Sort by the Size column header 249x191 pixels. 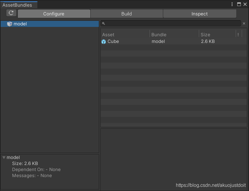[x=217, y=34]
